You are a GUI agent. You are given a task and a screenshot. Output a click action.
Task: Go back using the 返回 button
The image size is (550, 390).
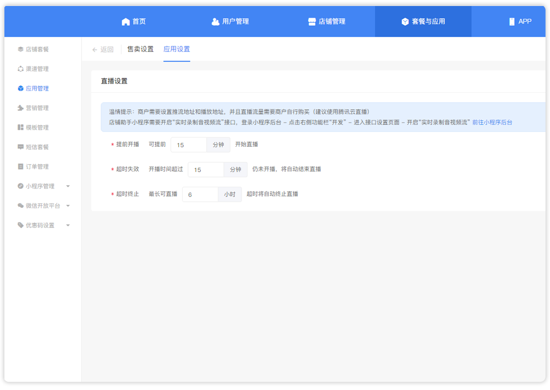(x=103, y=49)
